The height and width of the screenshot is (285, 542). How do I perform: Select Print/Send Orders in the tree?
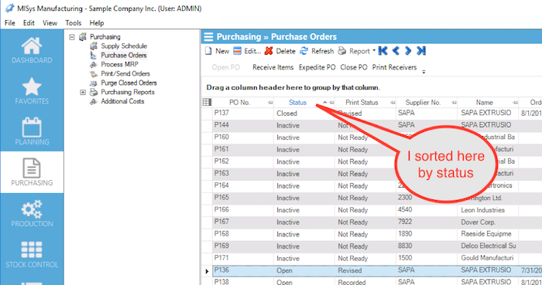coord(125,73)
